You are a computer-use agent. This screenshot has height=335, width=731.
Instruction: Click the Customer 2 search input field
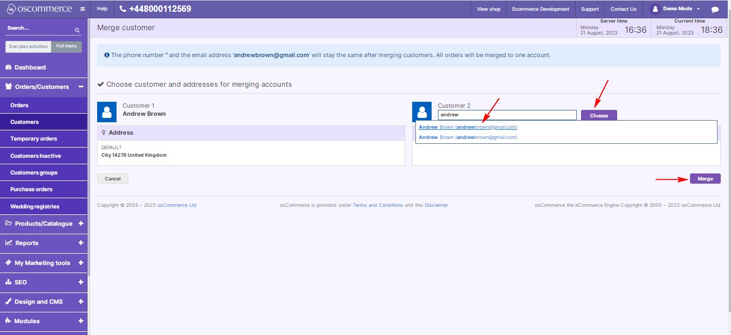point(507,115)
